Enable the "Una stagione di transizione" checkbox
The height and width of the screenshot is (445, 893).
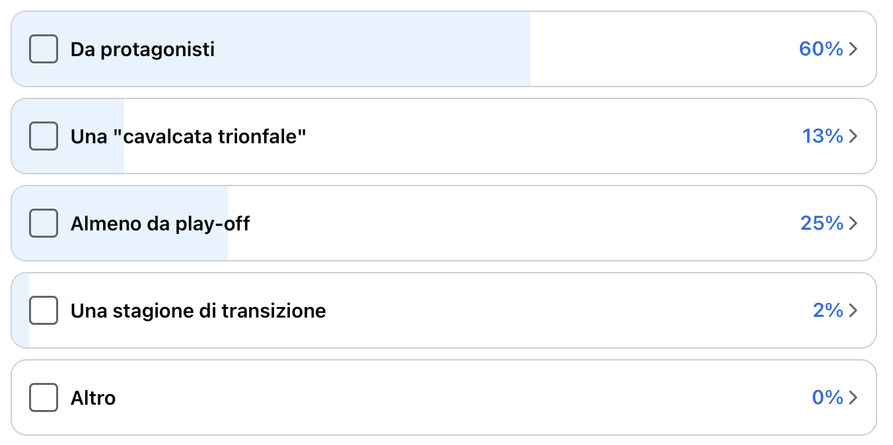coord(44,311)
